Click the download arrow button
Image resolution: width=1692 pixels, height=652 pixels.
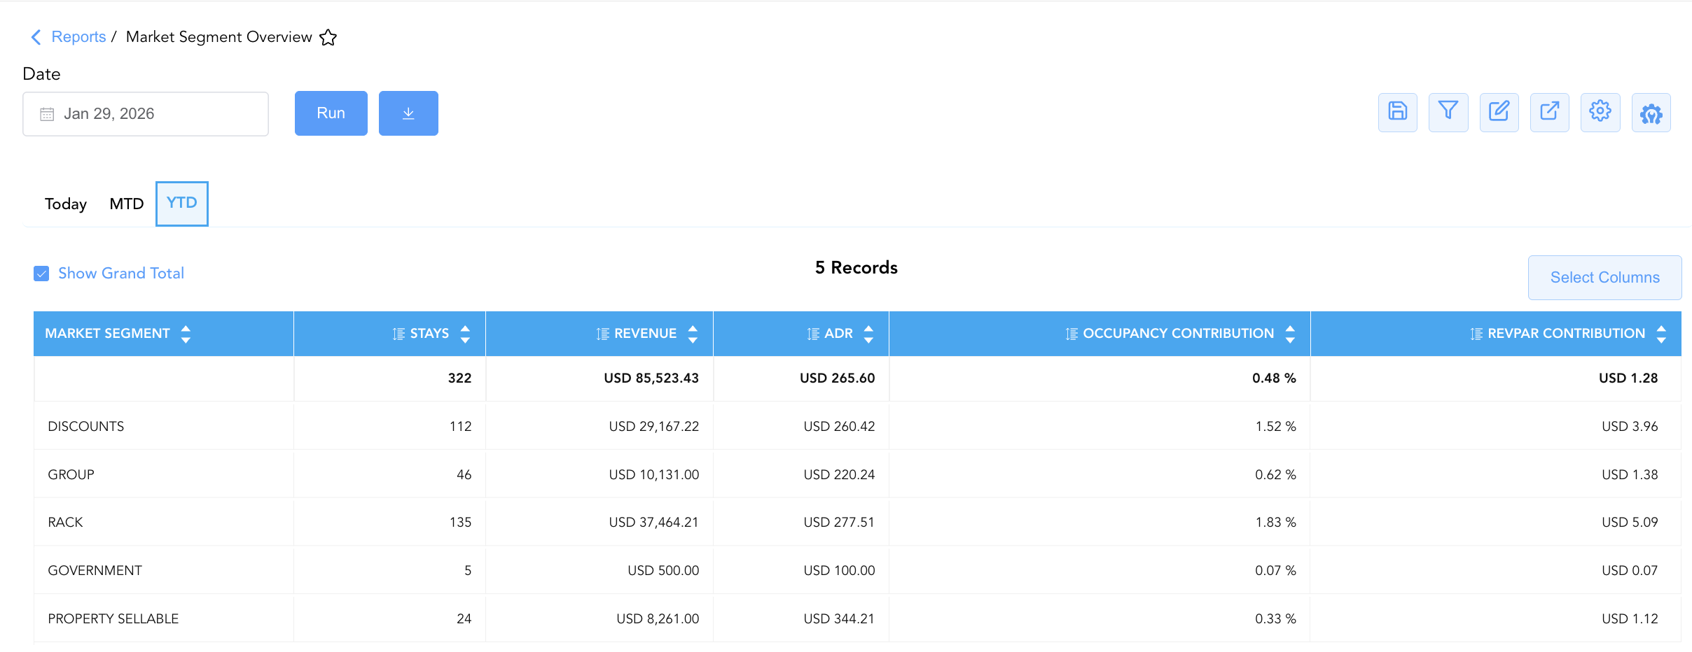[x=408, y=113]
